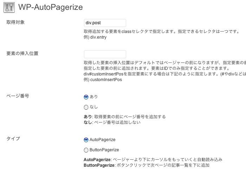
Task: Click the line starting 指定した要素の前に追加されます
Action: coord(157,68)
